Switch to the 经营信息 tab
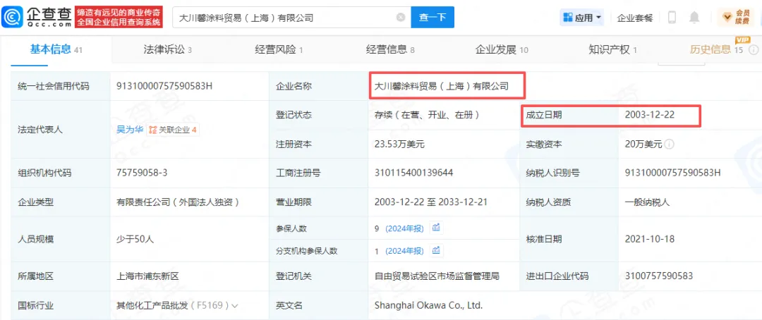The width and height of the screenshot is (762, 320). 390,49
